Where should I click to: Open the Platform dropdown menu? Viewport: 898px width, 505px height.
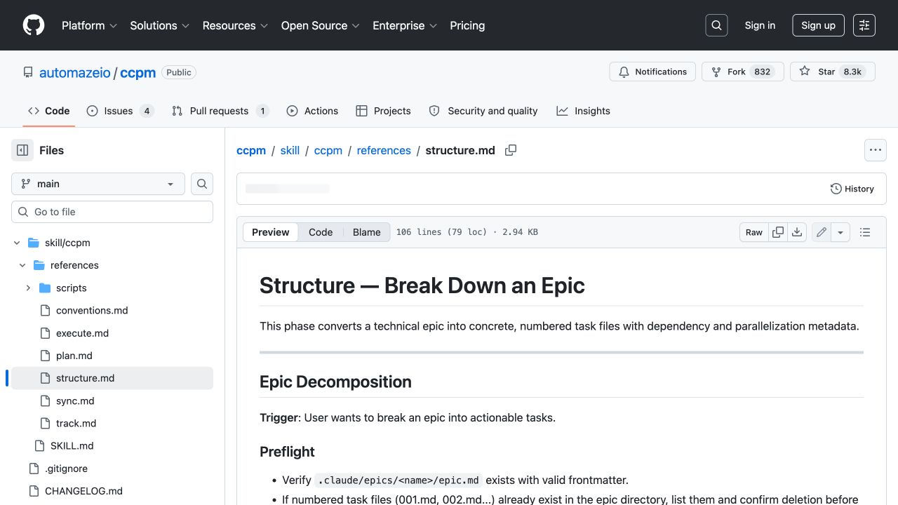(90, 25)
